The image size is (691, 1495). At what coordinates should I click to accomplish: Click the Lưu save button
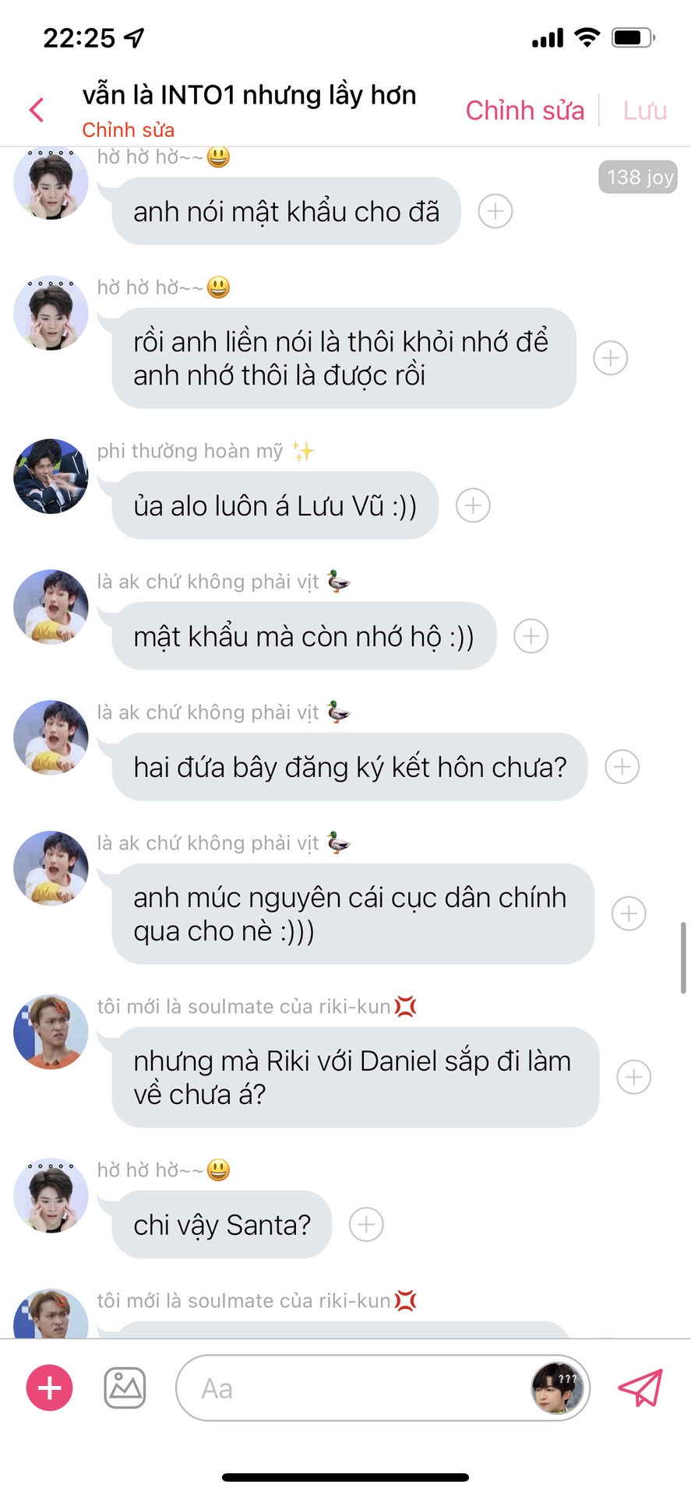(645, 111)
